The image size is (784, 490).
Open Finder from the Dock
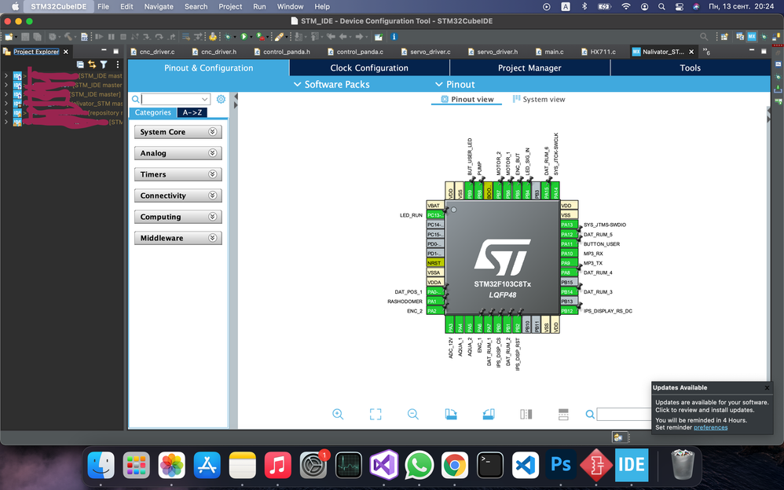[101, 465]
